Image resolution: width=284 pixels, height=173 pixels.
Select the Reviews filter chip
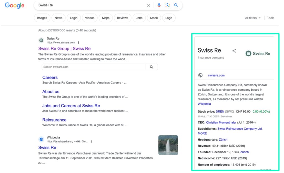pos(122,18)
